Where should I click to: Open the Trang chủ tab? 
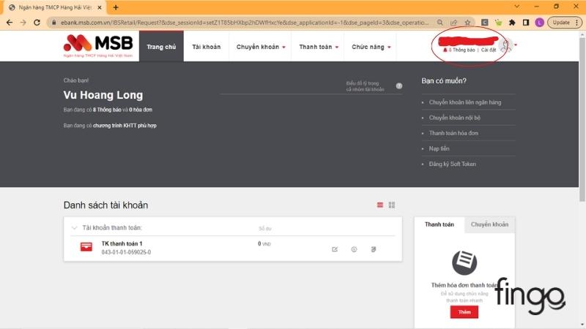(x=161, y=47)
